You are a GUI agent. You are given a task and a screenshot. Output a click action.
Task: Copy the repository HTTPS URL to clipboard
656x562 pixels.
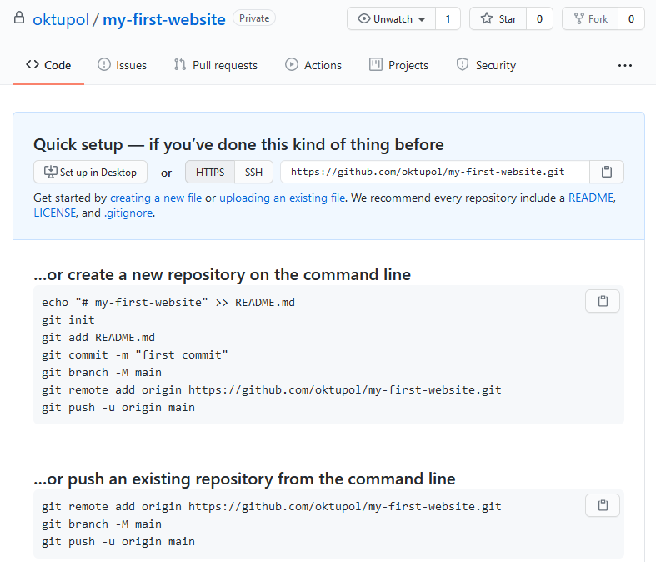tap(607, 172)
